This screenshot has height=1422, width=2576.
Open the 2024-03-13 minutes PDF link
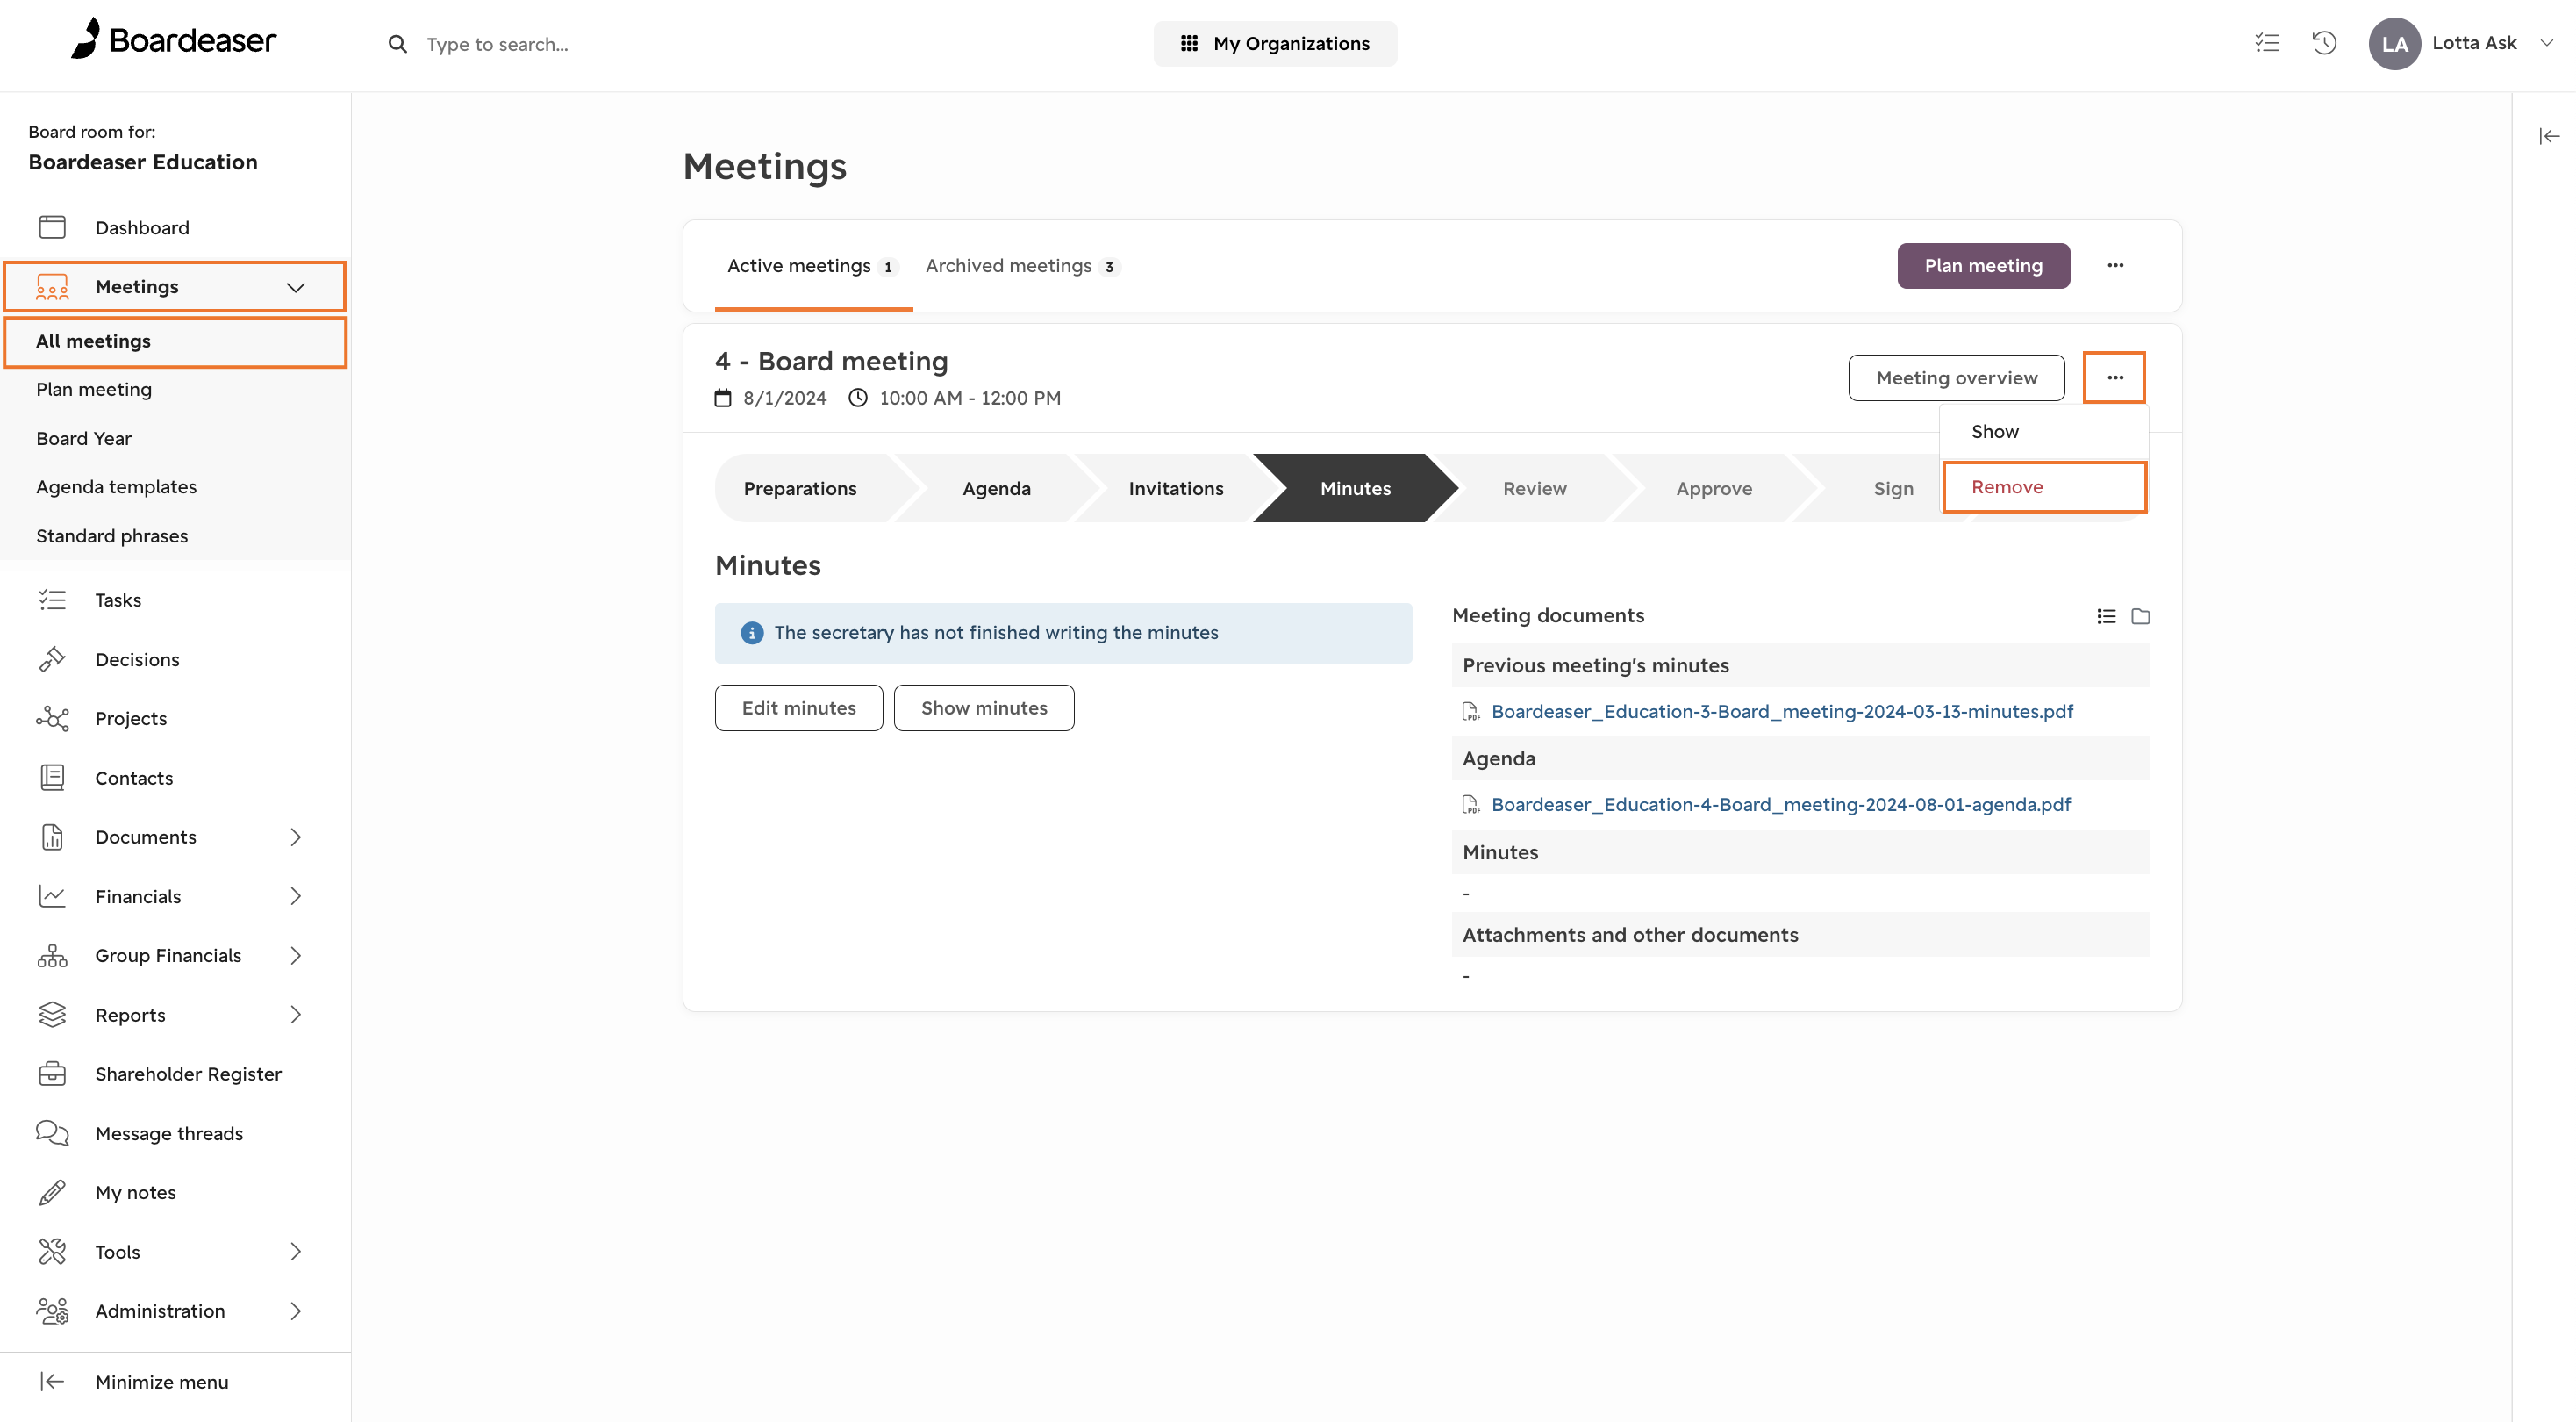(x=1781, y=712)
